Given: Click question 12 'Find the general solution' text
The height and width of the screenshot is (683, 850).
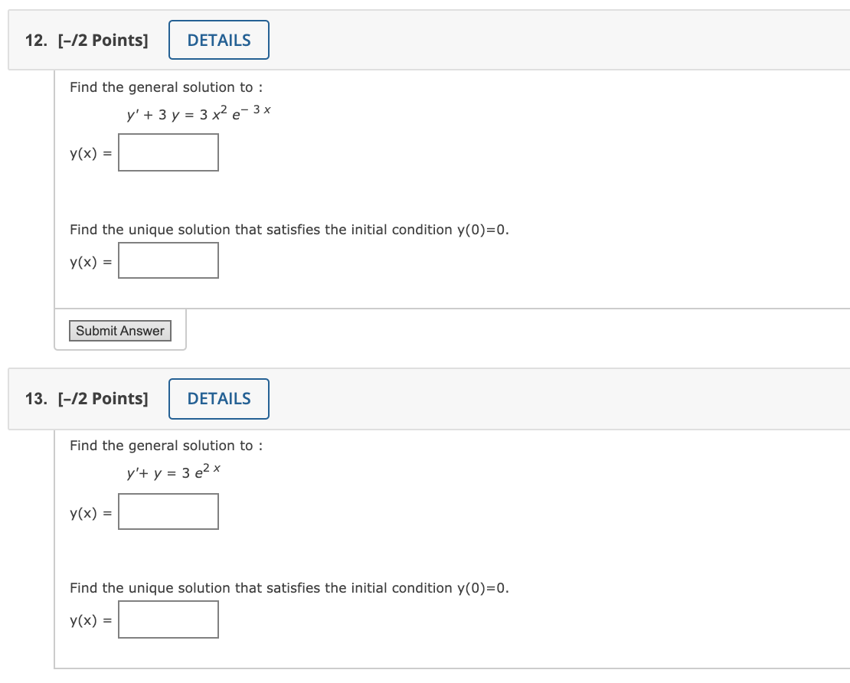Looking at the screenshot, I should pos(166,87).
